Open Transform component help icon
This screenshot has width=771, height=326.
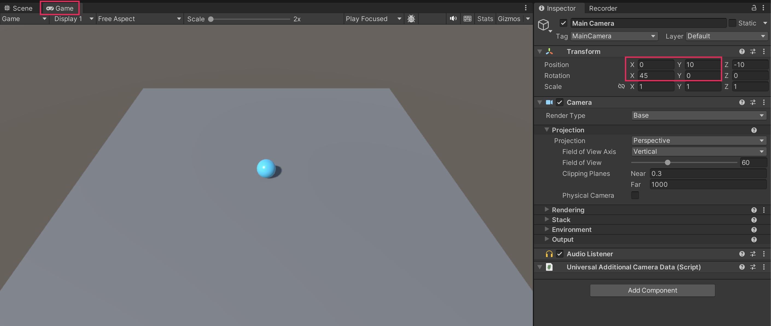pyautogui.click(x=742, y=51)
